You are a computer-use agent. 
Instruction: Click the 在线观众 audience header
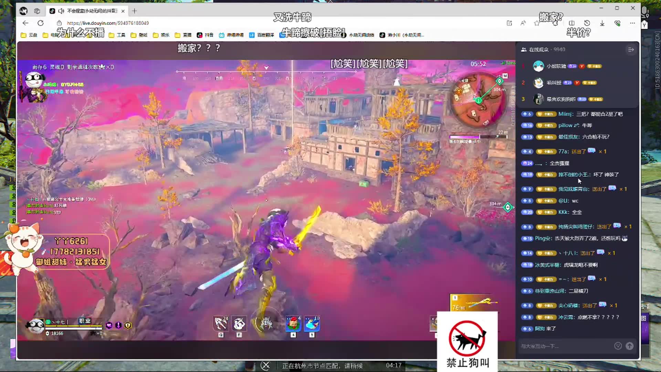(543, 50)
